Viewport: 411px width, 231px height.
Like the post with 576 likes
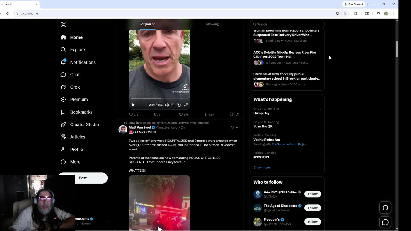(x=184, y=114)
